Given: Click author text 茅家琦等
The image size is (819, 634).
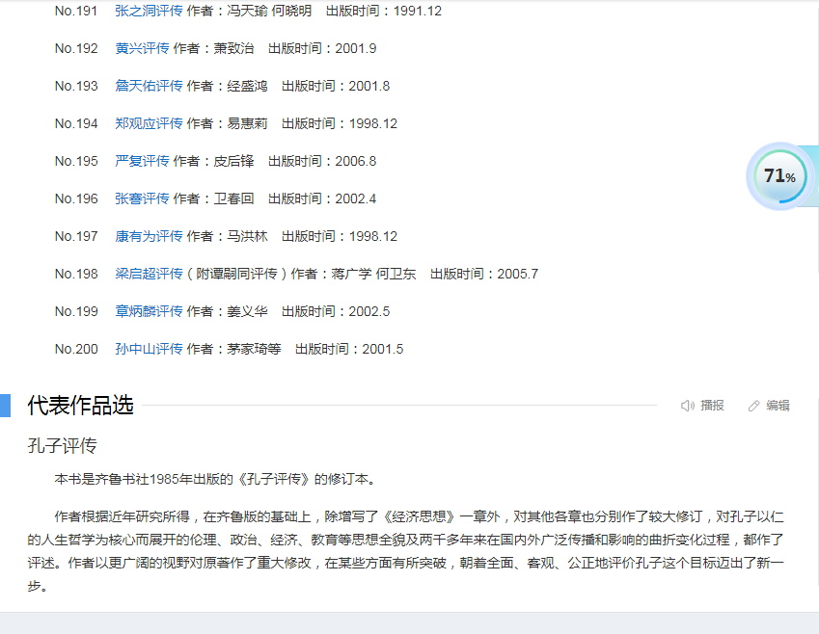Looking at the screenshot, I should pos(254,349).
